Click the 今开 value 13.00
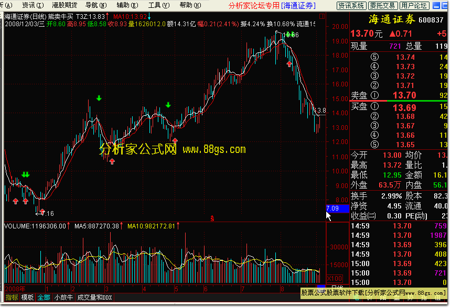Screen dimensions: 451x308 (x=392, y=155)
